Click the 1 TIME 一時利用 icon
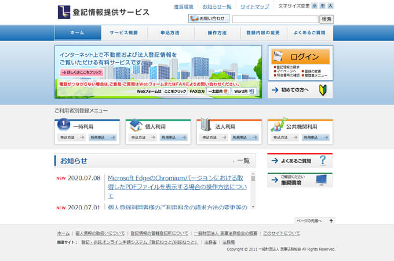This screenshot has height=261, width=394. click(64, 125)
